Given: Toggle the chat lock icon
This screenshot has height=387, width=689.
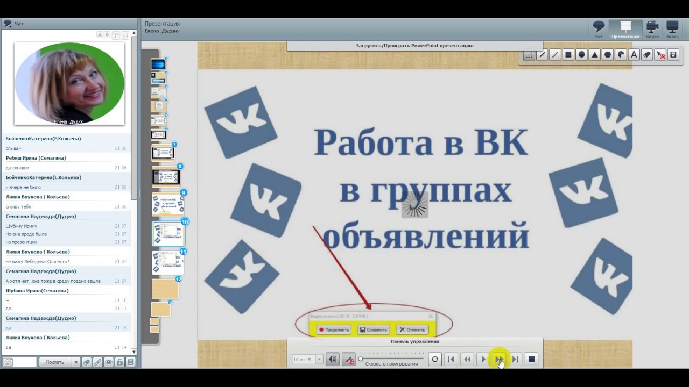Looking at the screenshot, I should [119, 362].
